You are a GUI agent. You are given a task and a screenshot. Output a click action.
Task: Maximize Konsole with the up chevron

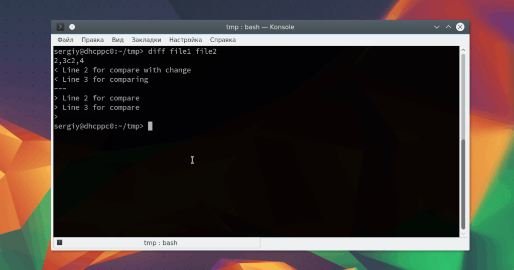click(x=448, y=27)
